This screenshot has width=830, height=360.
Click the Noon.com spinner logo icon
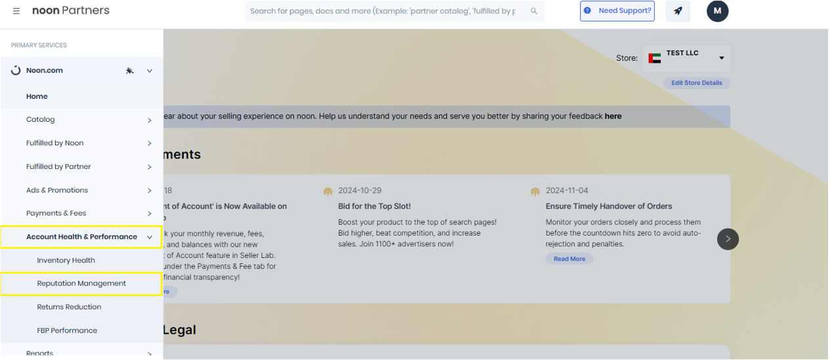(x=16, y=71)
